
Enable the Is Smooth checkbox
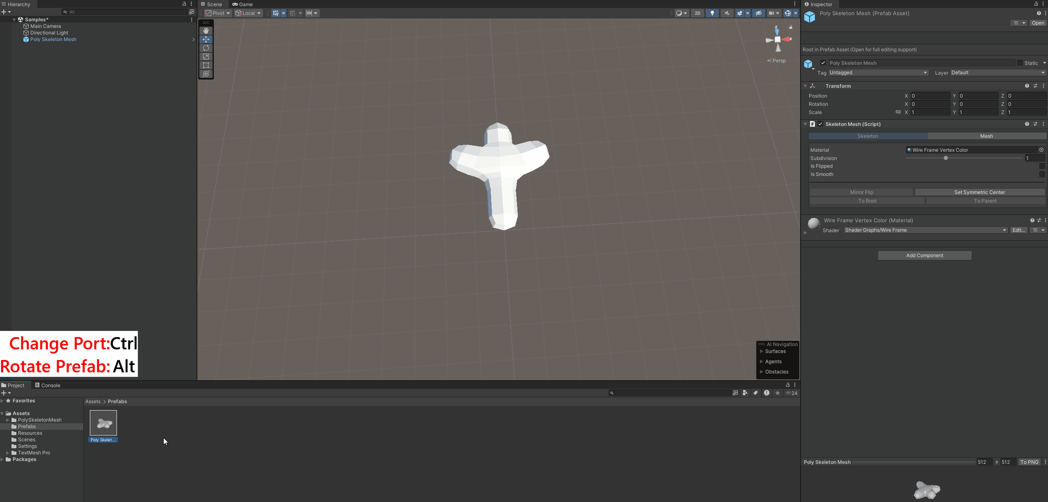[1041, 174]
